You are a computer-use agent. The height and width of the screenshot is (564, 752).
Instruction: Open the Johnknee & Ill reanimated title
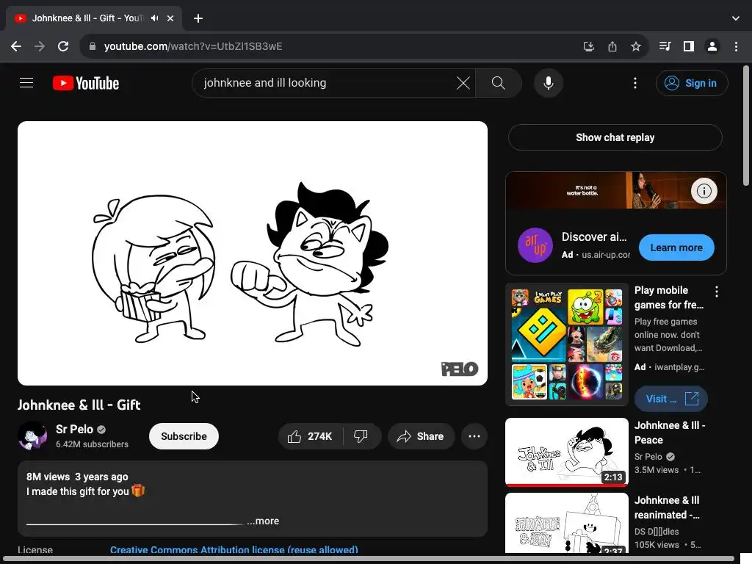tap(667, 507)
